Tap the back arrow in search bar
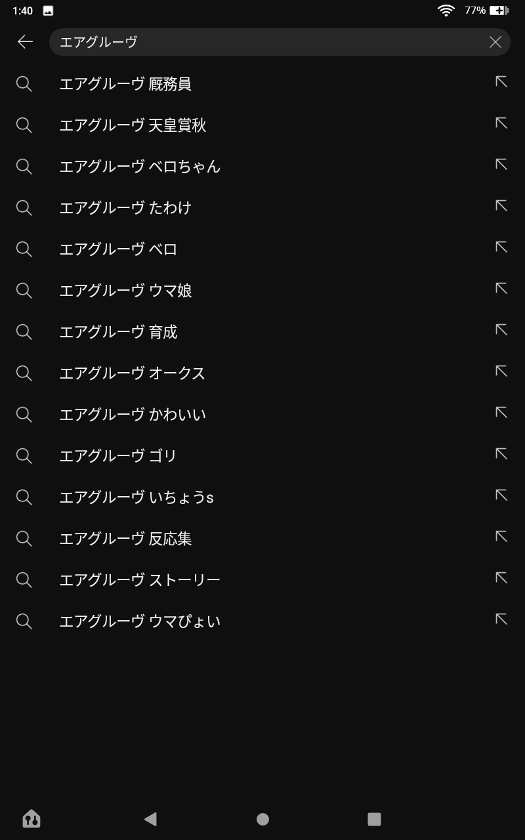 click(25, 42)
